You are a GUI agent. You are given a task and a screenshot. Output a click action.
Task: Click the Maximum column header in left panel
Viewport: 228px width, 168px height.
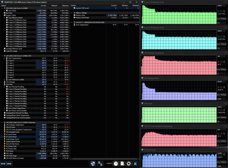[x=65, y=5]
